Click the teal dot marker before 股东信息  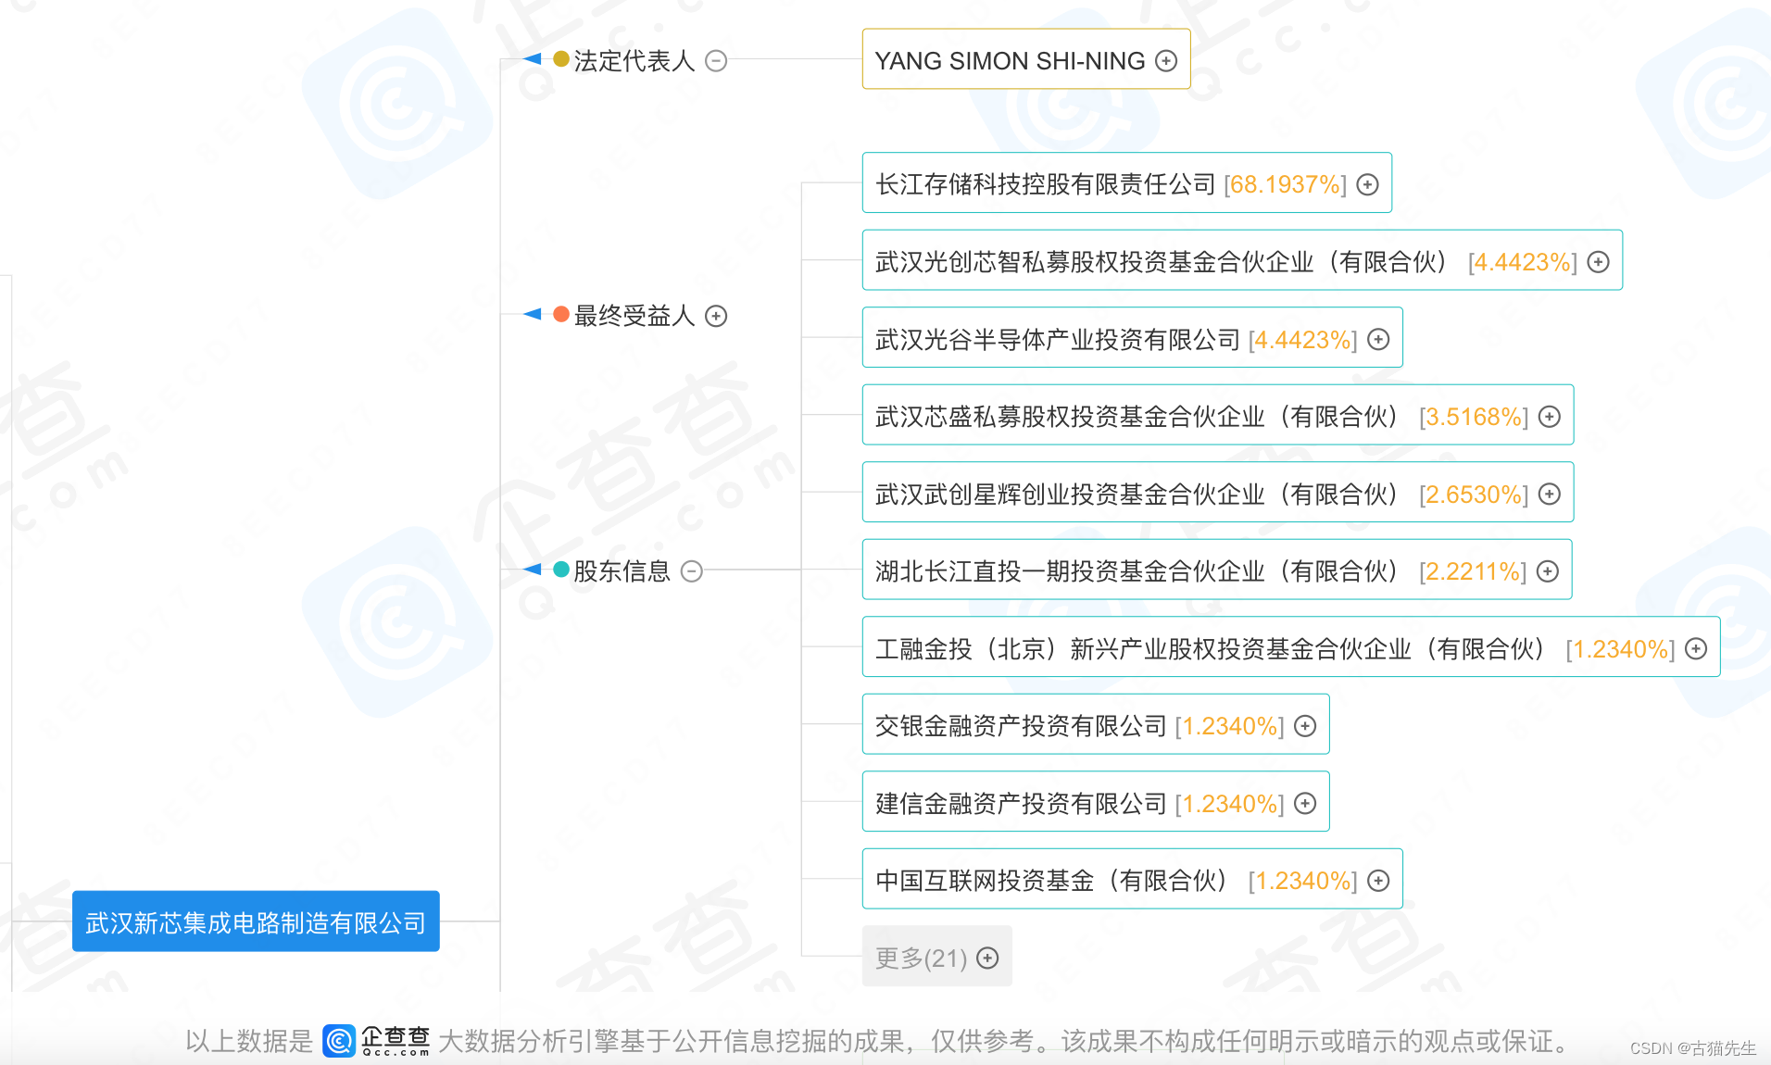pos(560,571)
